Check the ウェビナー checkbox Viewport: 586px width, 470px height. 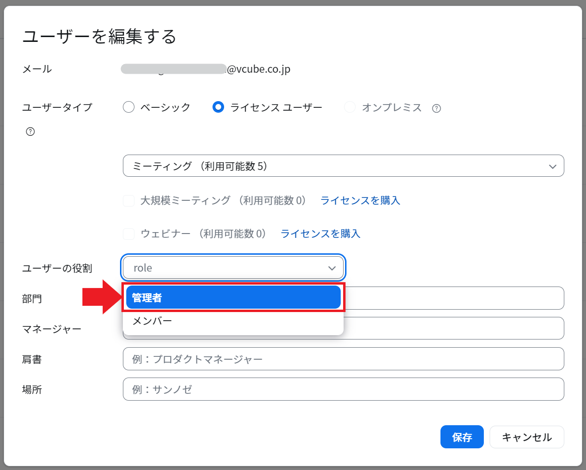click(129, 234)
